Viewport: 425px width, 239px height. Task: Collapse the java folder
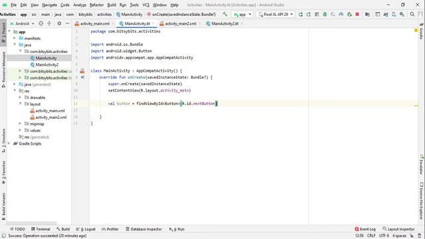[x=15, y=44]
